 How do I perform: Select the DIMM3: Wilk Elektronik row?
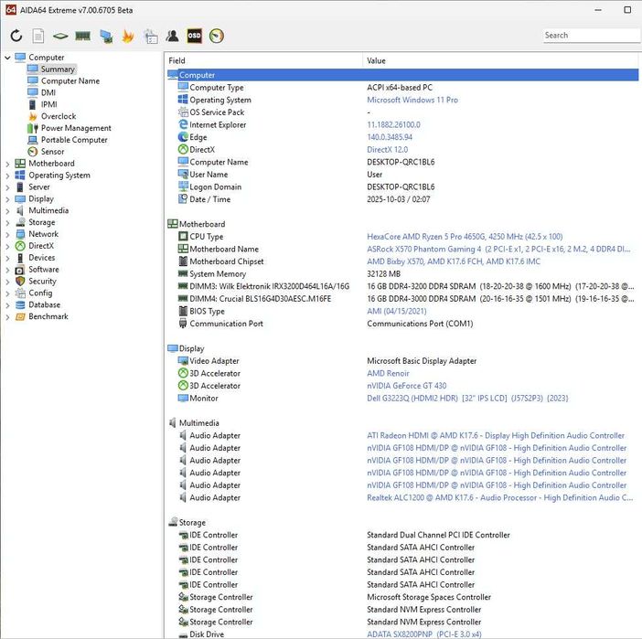[402, 286]
